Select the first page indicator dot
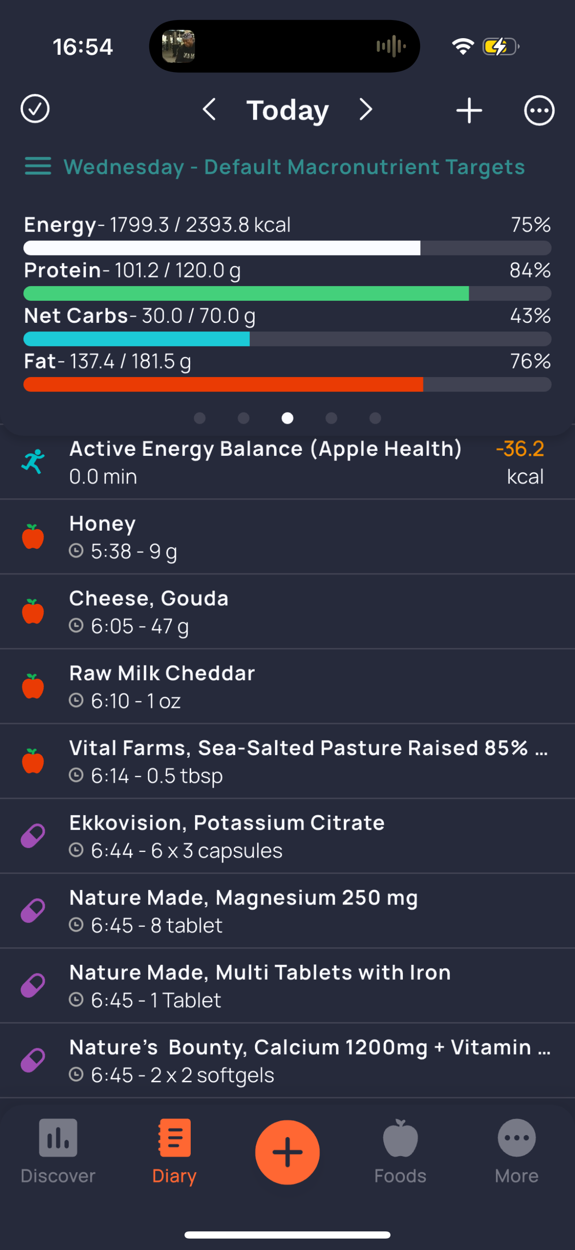 pos(199,418)
